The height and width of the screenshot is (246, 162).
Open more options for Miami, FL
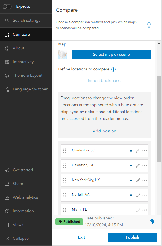click(x=145, y=210)
